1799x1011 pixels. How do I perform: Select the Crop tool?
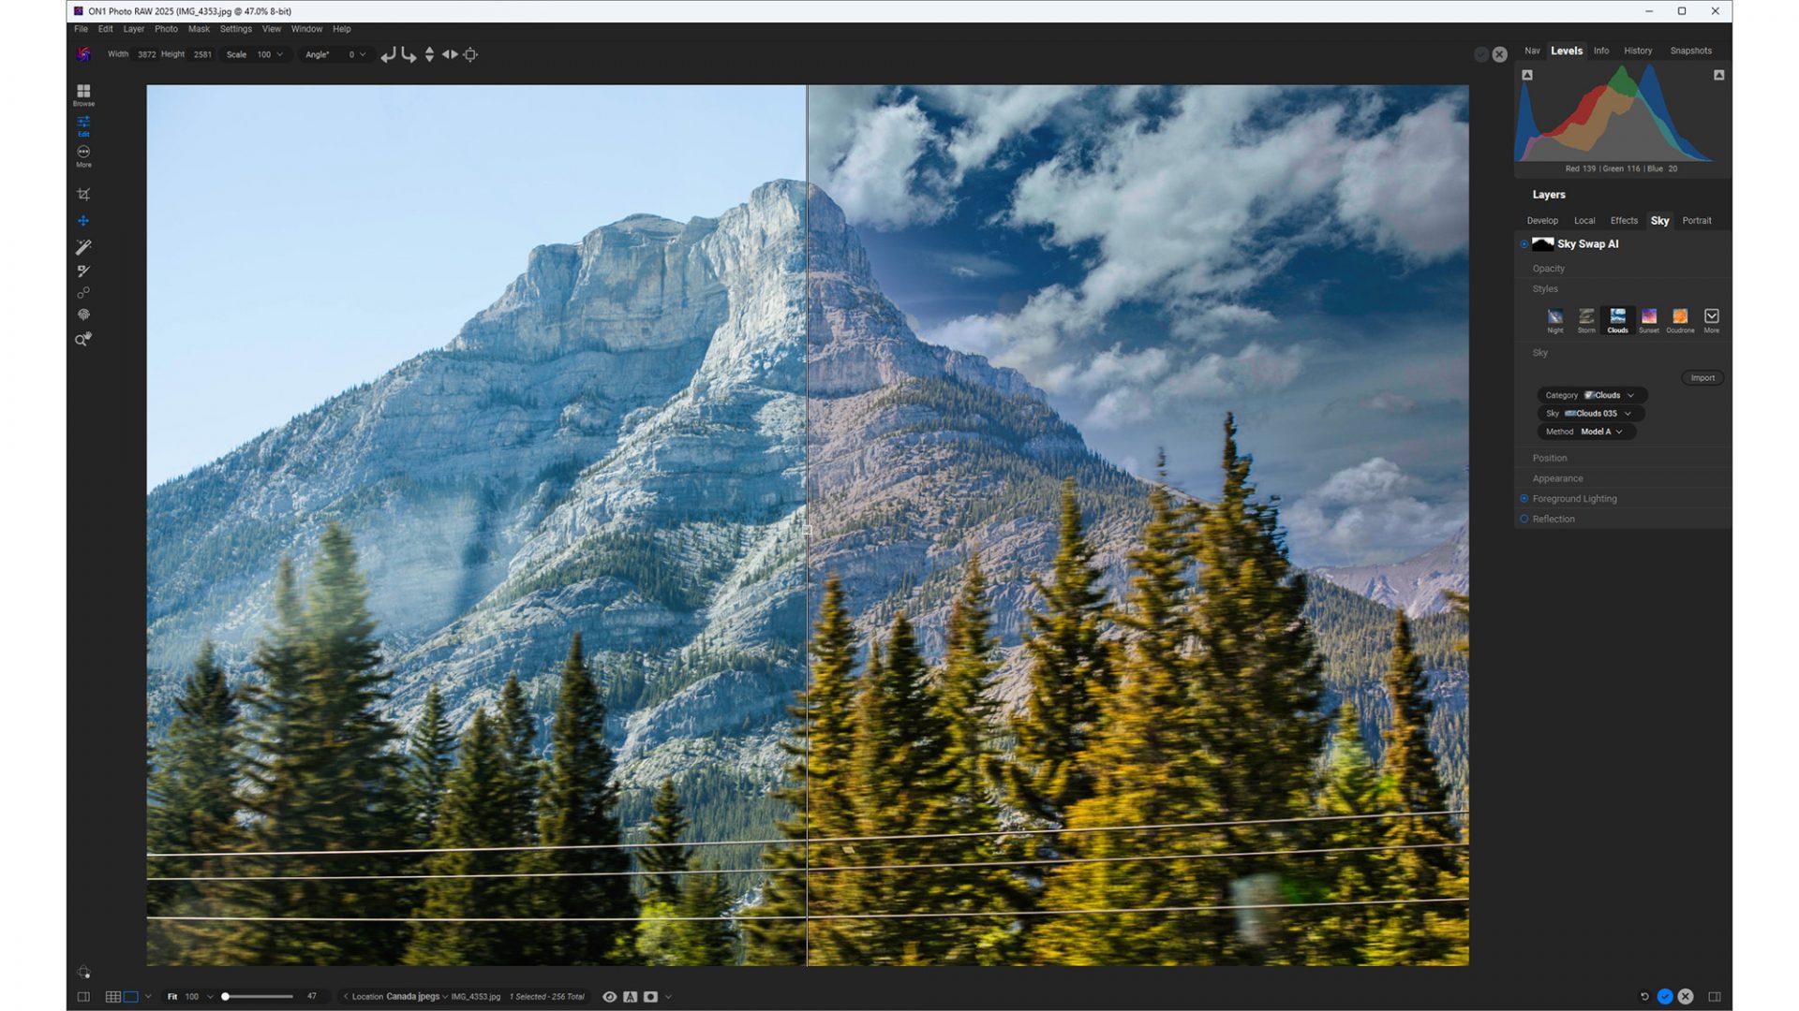pos(83,193)
